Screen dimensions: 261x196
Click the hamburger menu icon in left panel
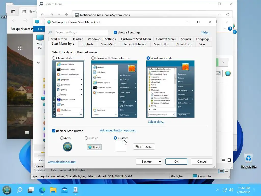click(27, 133)
